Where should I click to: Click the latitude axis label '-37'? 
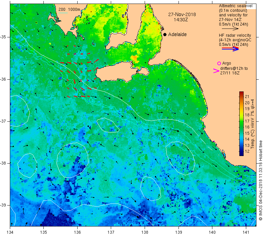coord(3,121)
